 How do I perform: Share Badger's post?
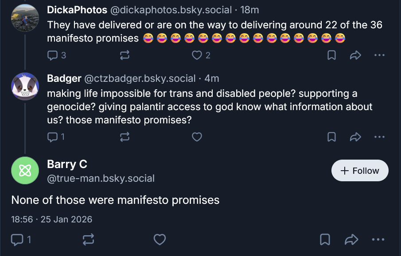point(355,137)
